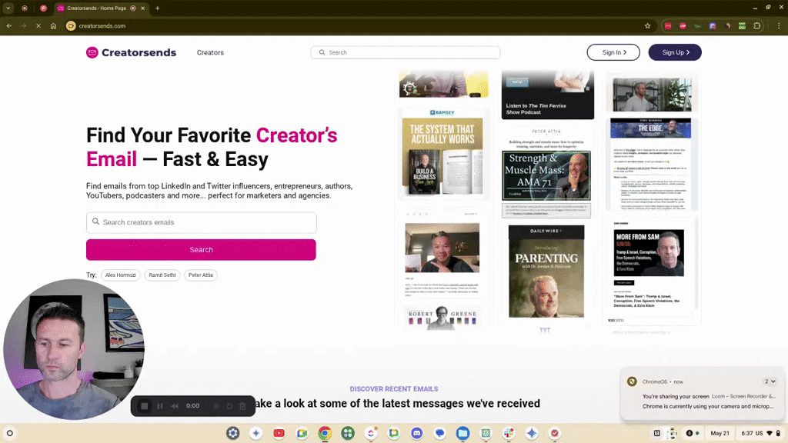Pause the Loom recording
The image size is (788, 443).
point(159,406)
